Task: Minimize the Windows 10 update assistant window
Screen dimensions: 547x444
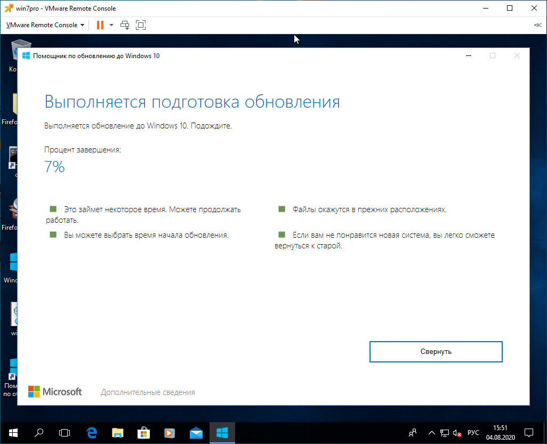Action: tap(469, 56)
